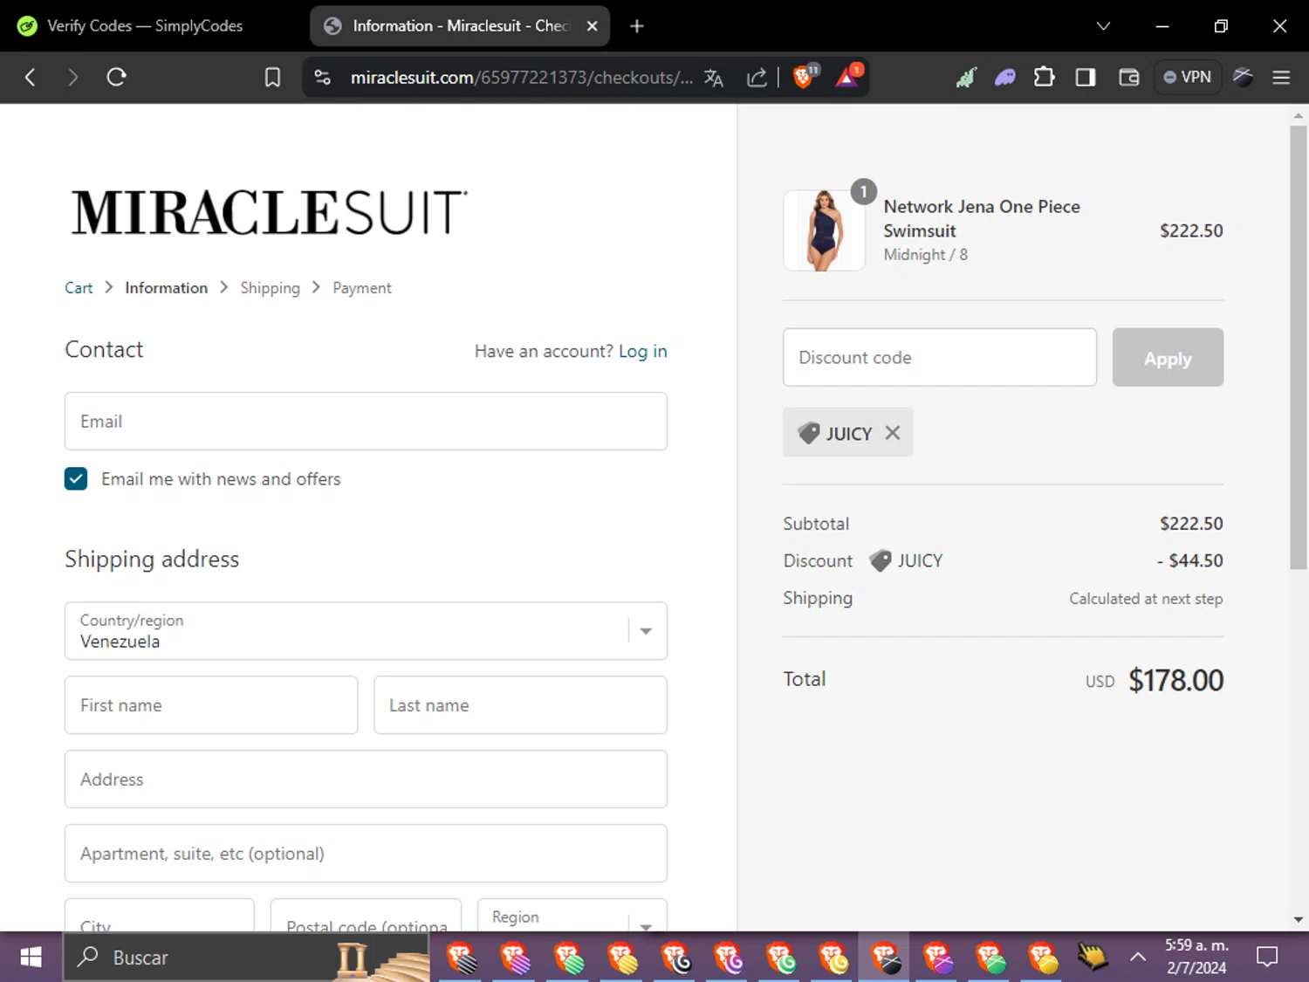Go back to the previous page
Viewport: 1309px width, 982px height.
[31, 78]
